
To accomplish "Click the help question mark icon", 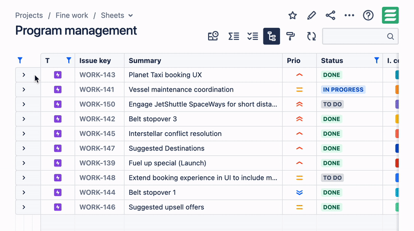I will click(x=368, y=16).
